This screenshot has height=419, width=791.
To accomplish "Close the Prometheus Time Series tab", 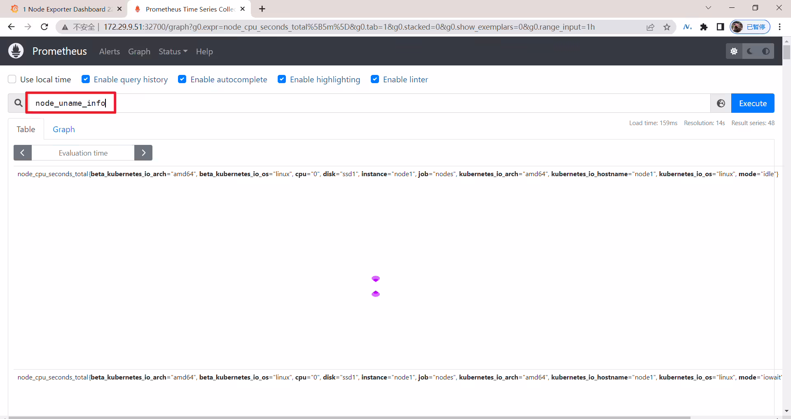I will pyautogui.click(x=243, y=9).
